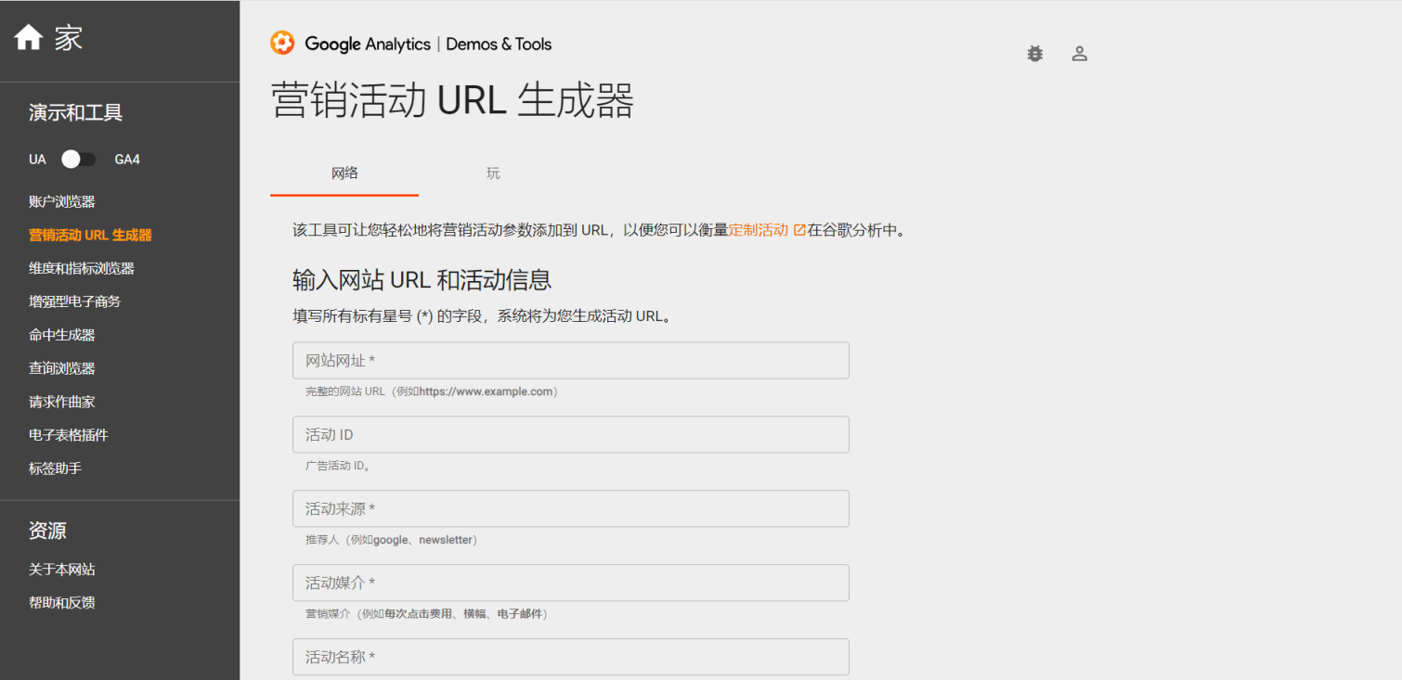
Task: Select 维度和指标浏览器 in the sidebar
Action: (83, 268)
